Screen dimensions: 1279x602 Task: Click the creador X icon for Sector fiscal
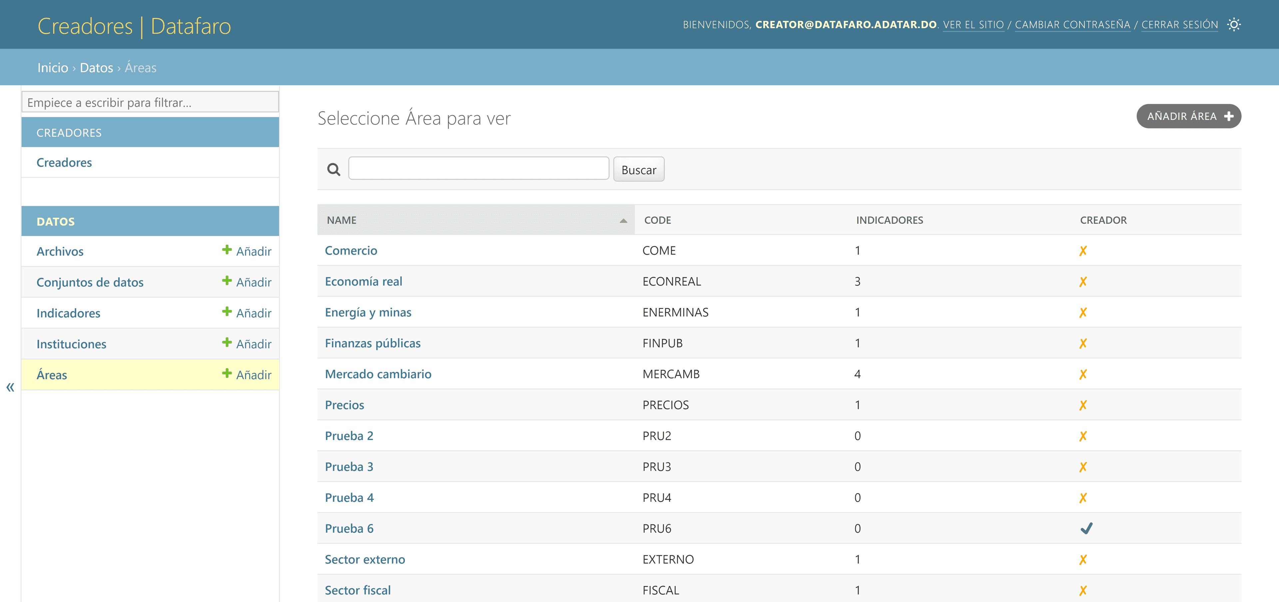point(1083,590)
